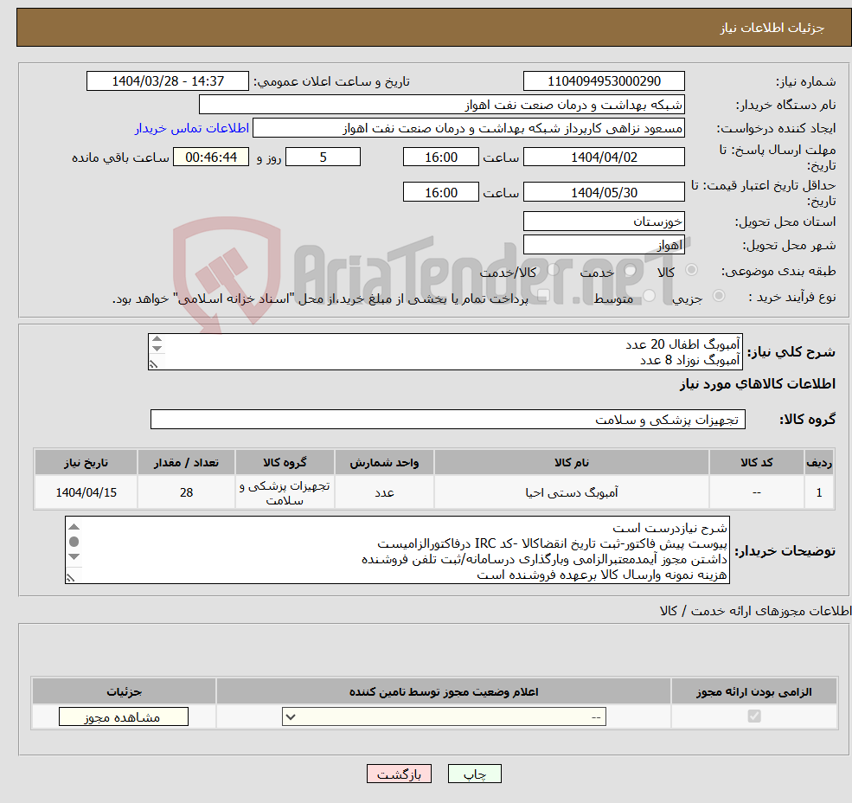Click the تعداد / مقدار column header
The height and width of the screenshot is (803, 852).
tap(186, 463)
